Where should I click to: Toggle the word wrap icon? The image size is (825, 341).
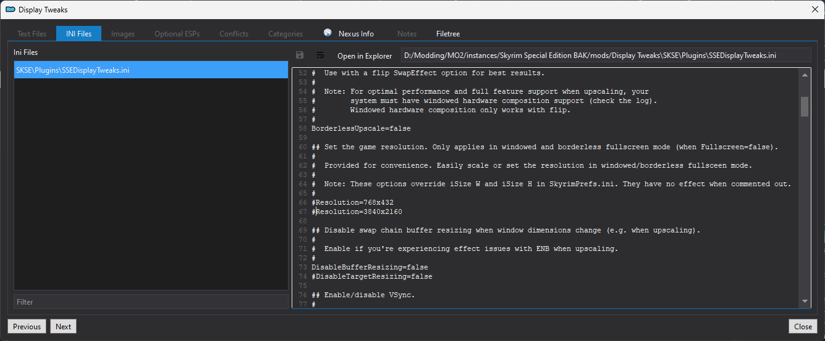(x=320, y=55)
